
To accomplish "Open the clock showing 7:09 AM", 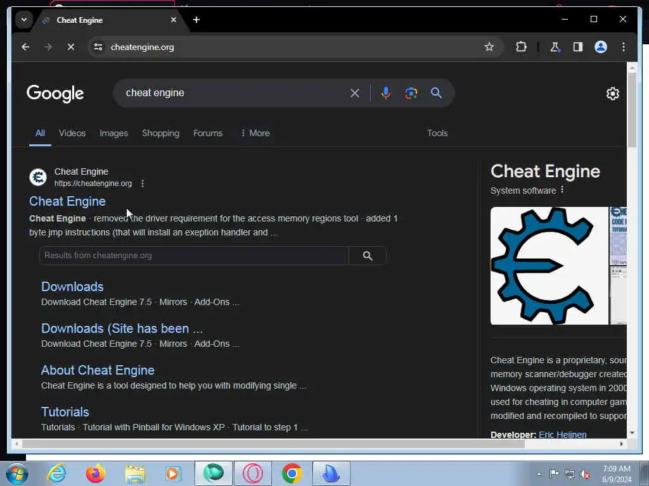I will click(x=617, y=474).
